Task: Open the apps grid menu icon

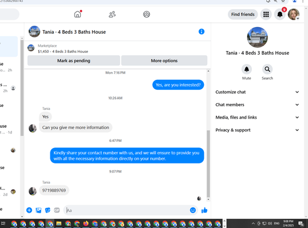Action: coord(266,14)
